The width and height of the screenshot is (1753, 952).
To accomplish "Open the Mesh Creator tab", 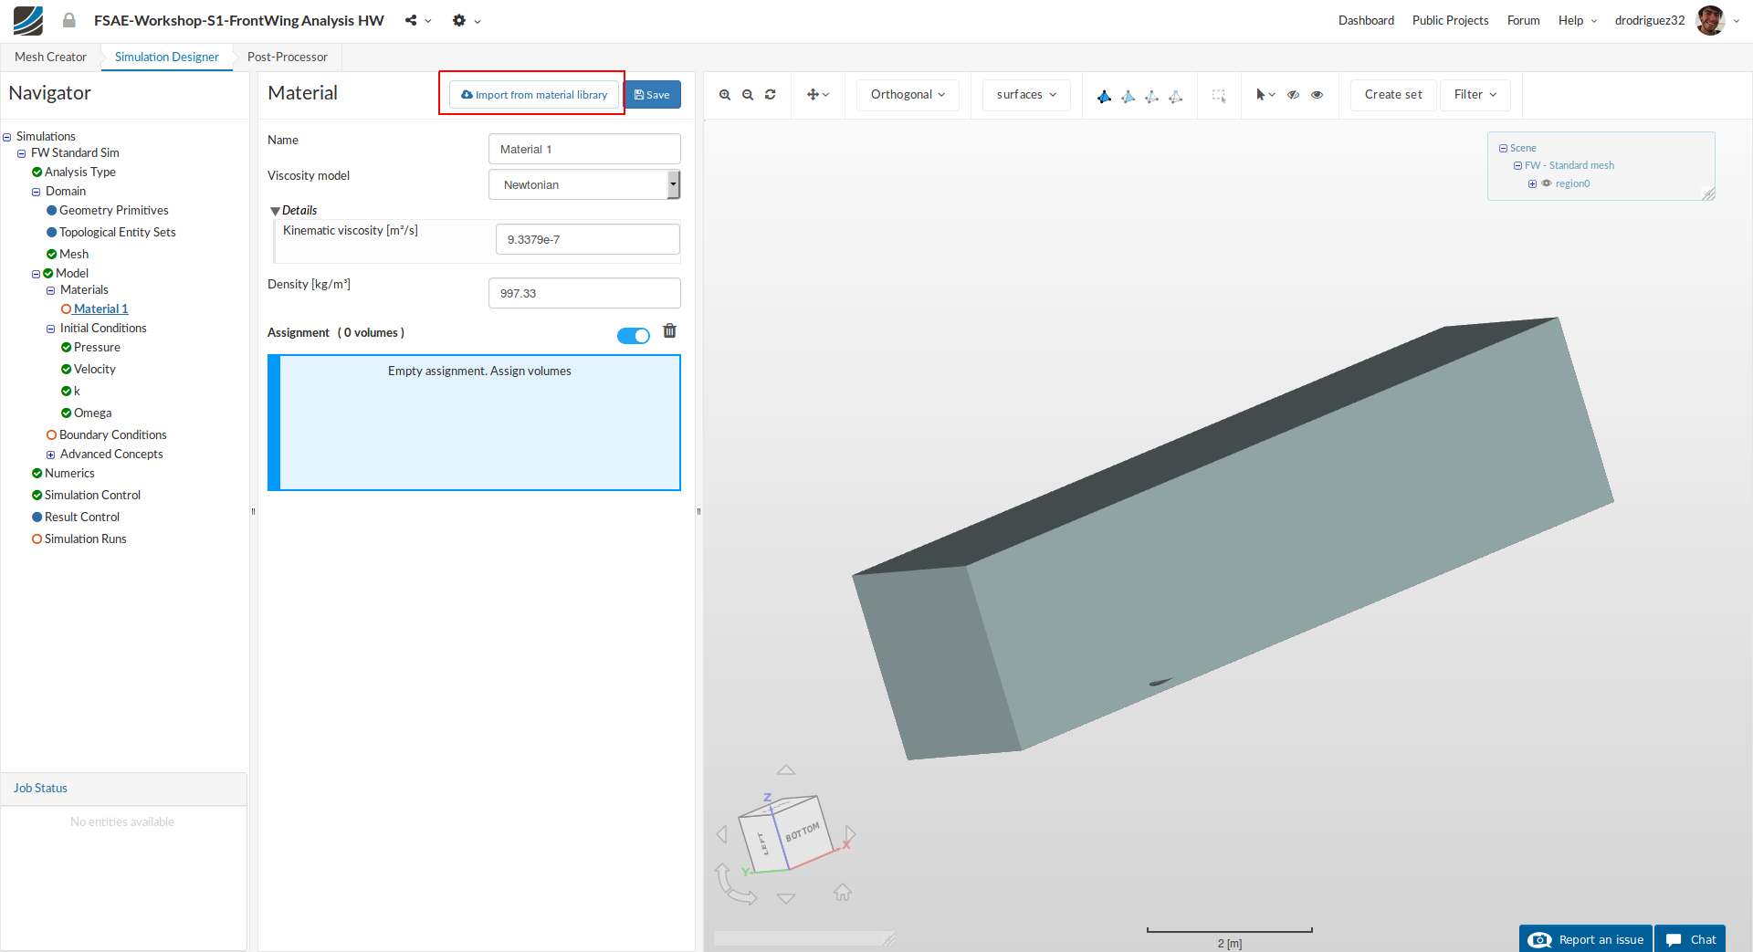I will tap(50, 57).
